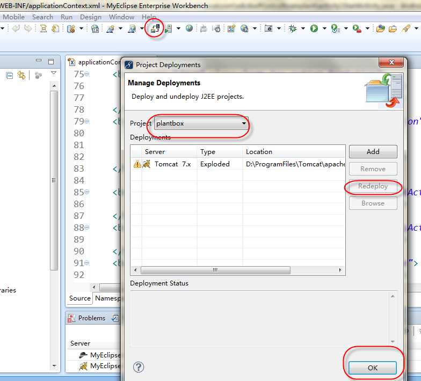Select the applicationContext.xml editor tab
The height and width of the screenshot is (381, 421).
94,62
